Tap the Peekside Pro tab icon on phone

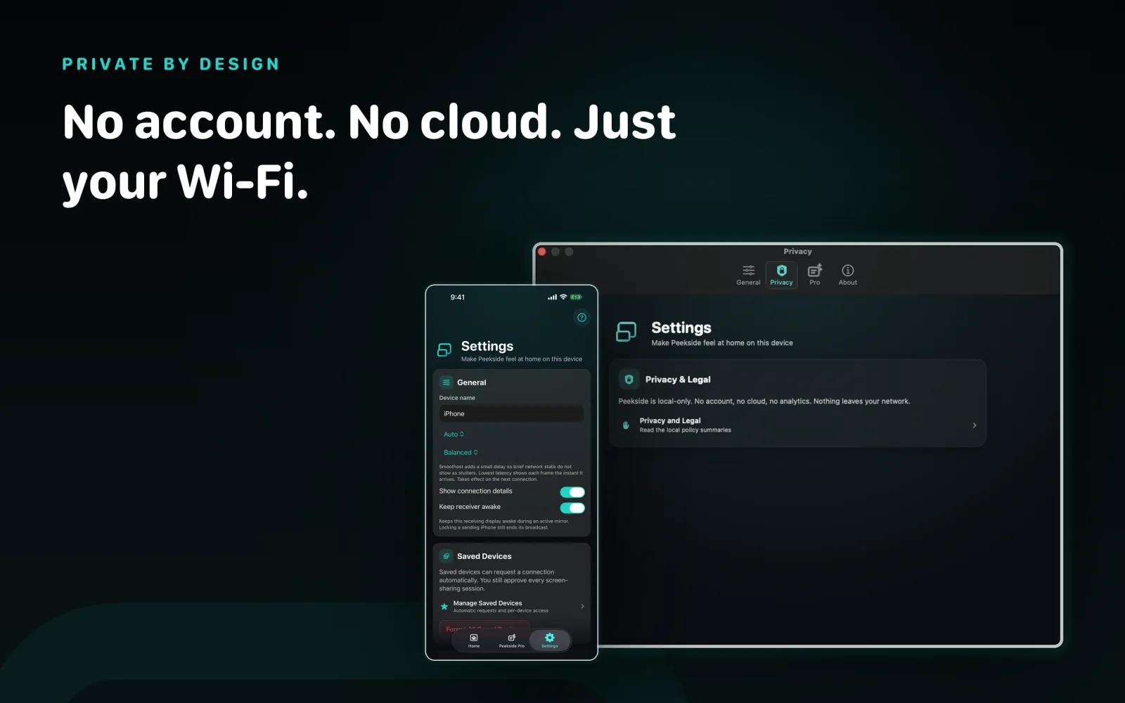pos(511,640)
